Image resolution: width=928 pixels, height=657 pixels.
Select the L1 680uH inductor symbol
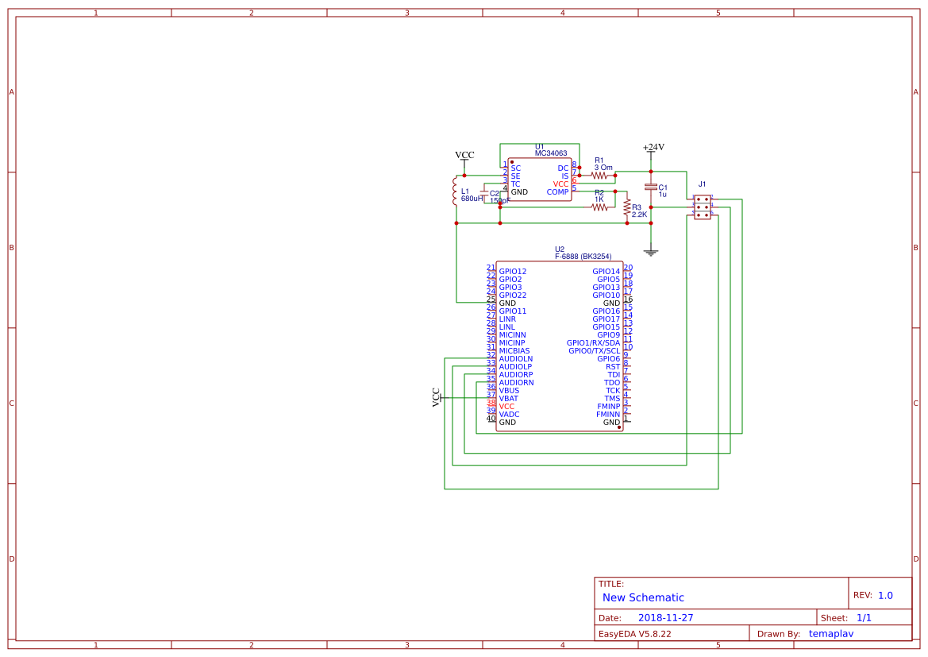pos(455,191)
